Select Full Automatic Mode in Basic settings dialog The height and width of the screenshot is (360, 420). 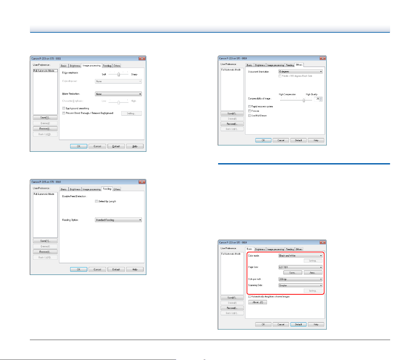(231, 254)
